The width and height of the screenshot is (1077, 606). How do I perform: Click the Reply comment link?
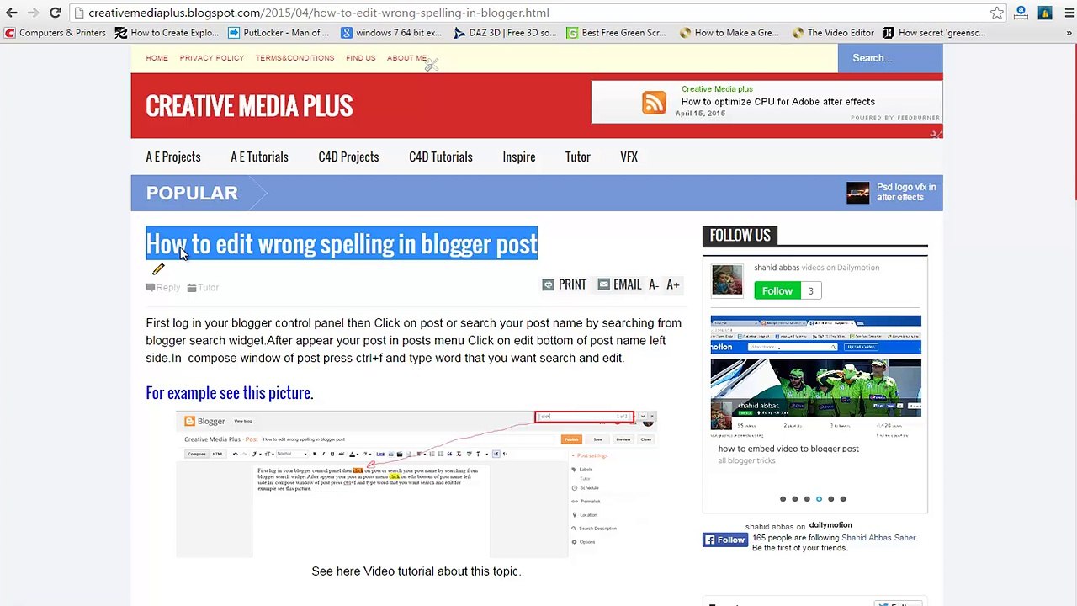point(163,288)
